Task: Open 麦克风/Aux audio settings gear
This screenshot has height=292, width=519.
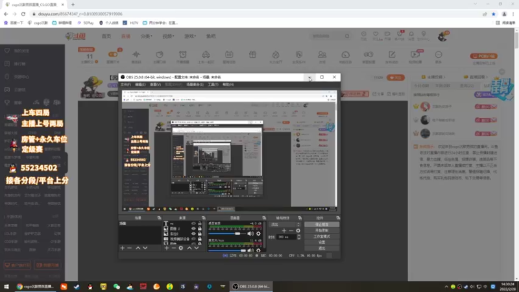Action: (x=258, y=250)
